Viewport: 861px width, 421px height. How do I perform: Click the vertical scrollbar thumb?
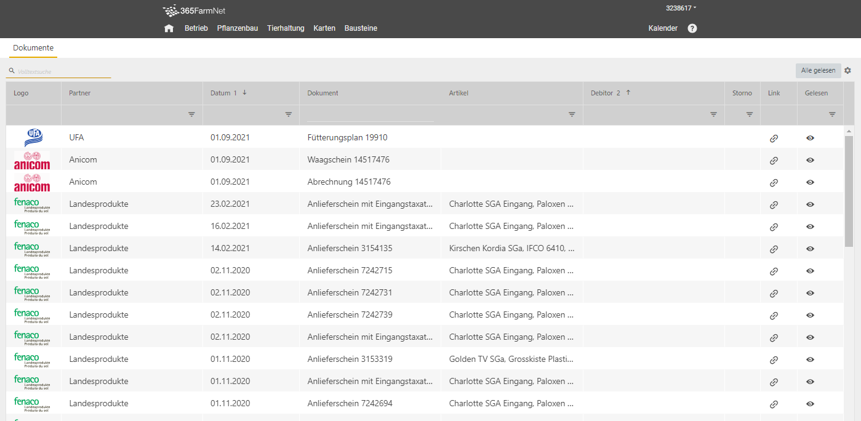click(x=849, y=191)
